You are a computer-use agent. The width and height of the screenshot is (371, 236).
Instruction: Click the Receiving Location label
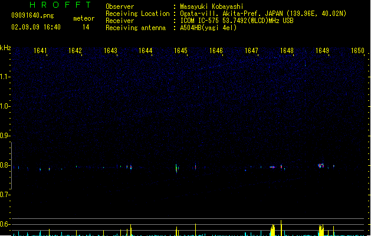pyautogui.click(x=137, y=14)
